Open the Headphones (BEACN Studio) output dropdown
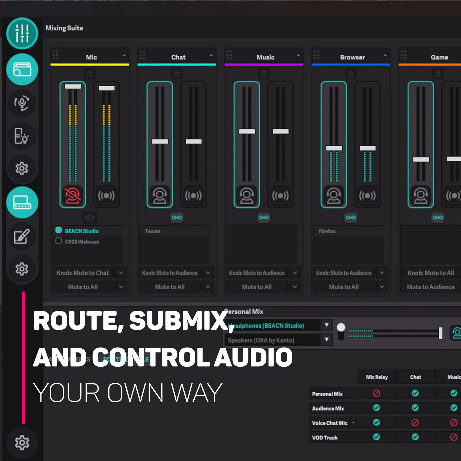The height and width of the screenshot is (461, 461). (x=327, y=325)
